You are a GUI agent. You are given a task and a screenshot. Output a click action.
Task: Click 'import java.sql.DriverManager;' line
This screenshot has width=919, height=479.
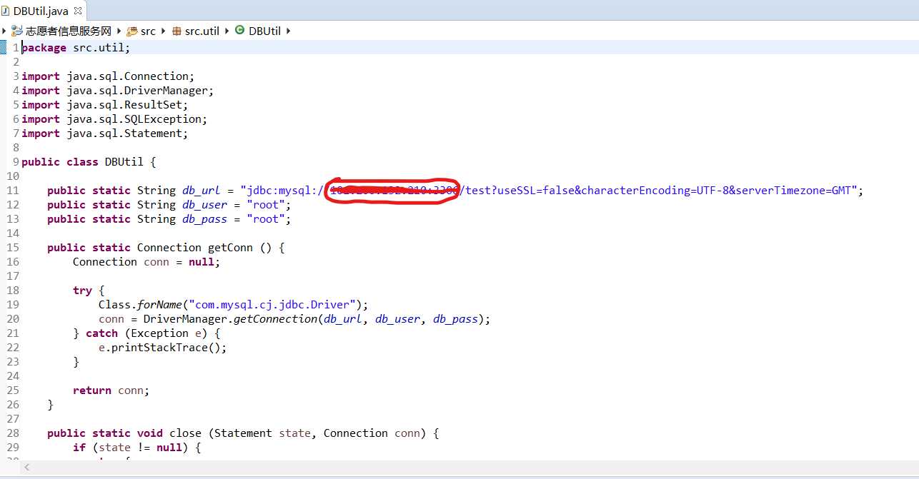coord(118,91)
